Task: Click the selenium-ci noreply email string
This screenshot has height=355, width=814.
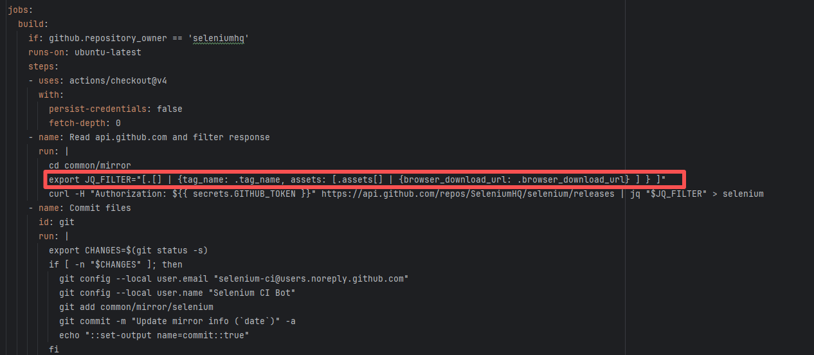Action: (313, 278)
